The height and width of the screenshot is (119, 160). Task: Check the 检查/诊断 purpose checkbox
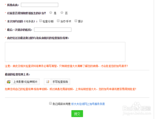40,21
